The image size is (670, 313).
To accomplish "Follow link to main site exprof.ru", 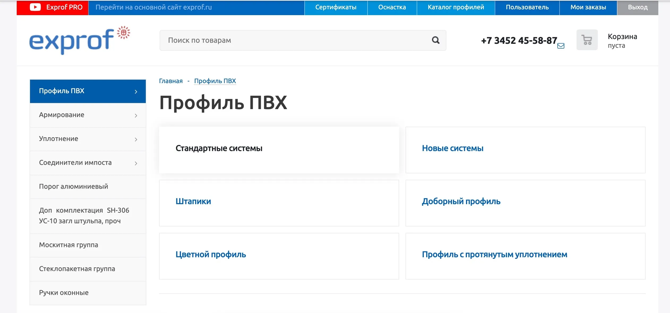I will [x=153, y=7].
